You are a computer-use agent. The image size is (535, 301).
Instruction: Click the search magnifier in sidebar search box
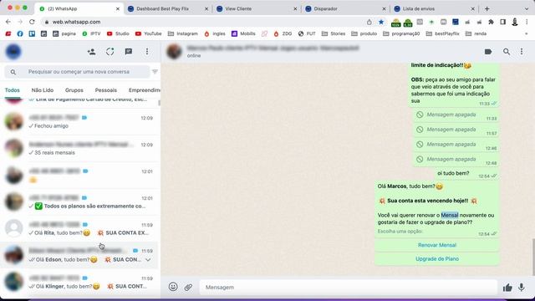click(13, 72)
